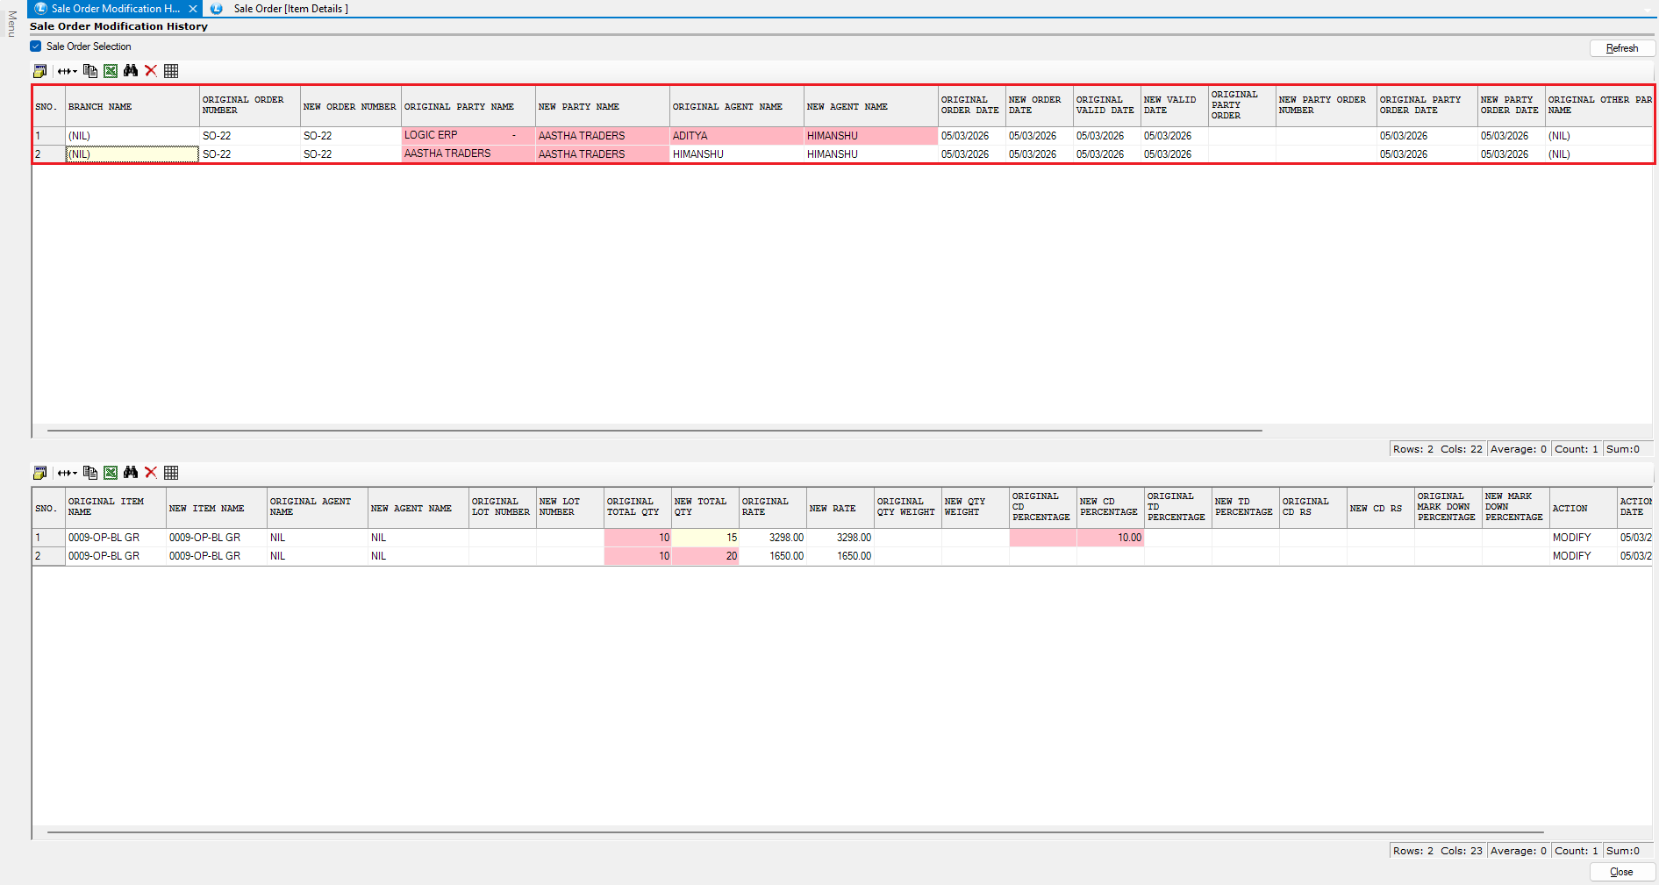
Task: Click binoculars find icon in upper grid toolbar
Action: tap(131, 71)
